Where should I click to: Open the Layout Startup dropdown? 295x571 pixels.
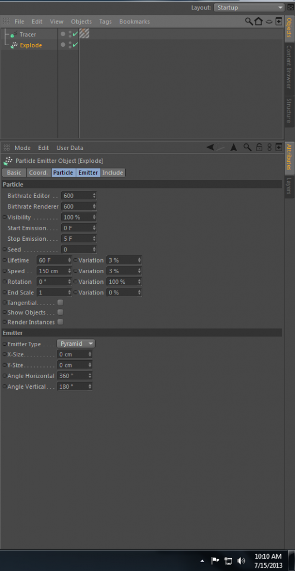pos(249,8)
